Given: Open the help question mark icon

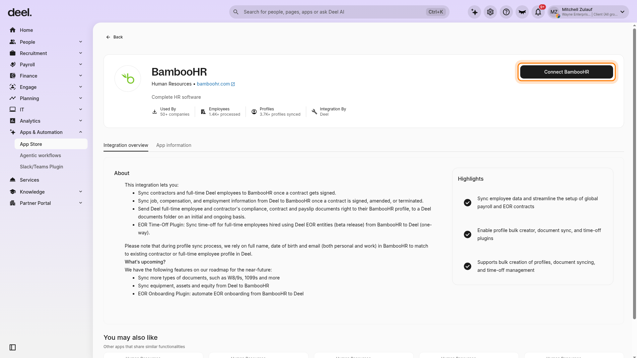Looking at the screenshot, I should pos(506,12).
